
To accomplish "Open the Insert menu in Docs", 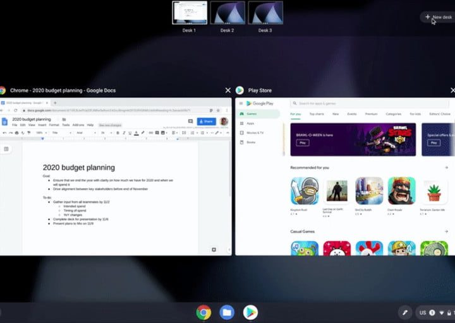I will click(42, 125).
